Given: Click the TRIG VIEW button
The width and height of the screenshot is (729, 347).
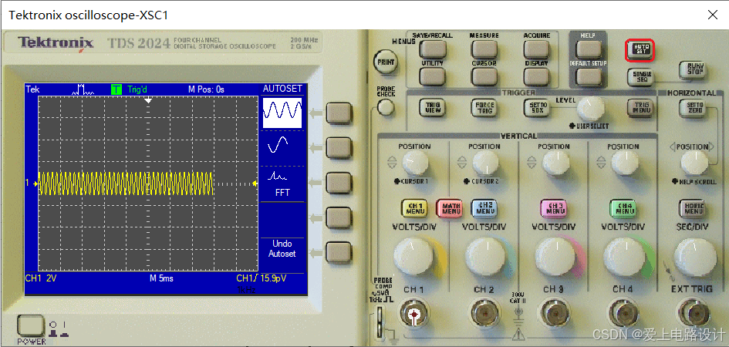Looking at the screenshot, I should point(432,108).
